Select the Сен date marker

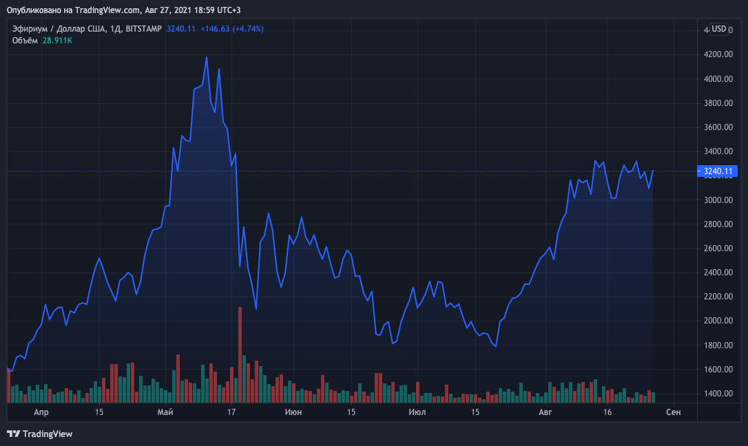point(673,412)
